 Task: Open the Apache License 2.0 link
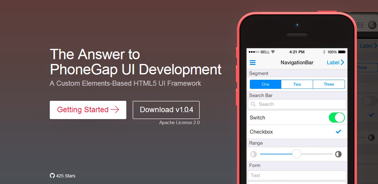(x=179, y=123)
